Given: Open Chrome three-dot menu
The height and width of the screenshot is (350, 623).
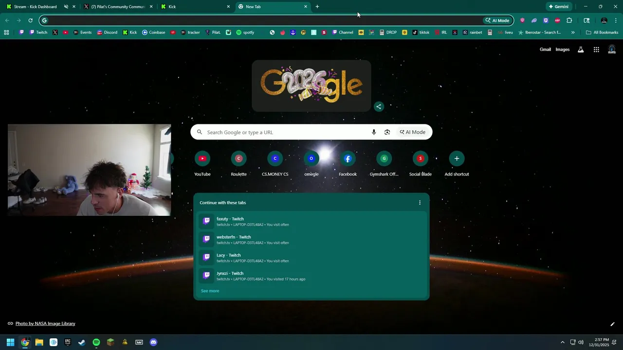Looking at the screenshot, I should coord(616,20).
